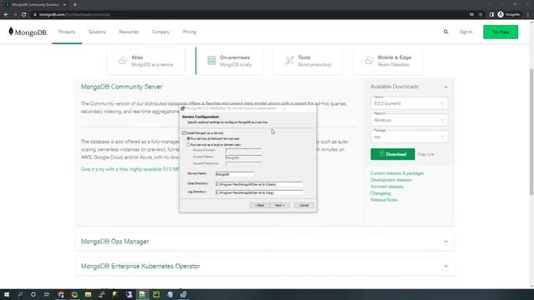Open Development releases link
The image size is (534, 300).
pyautogui.click(x=391, y=180)
